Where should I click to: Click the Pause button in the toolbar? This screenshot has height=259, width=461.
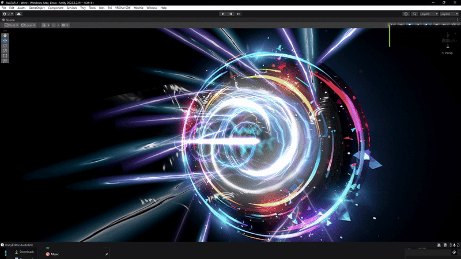coord(231,14)
